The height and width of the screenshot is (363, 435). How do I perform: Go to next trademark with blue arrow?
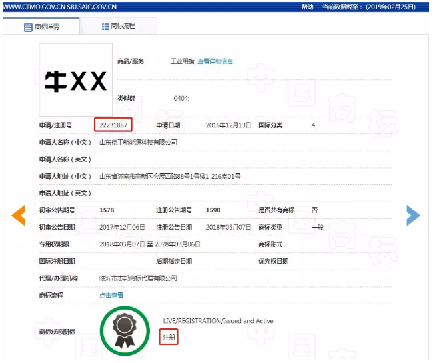coord(414,216)
